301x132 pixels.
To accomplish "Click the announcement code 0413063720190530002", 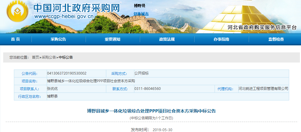I will 67,73.
